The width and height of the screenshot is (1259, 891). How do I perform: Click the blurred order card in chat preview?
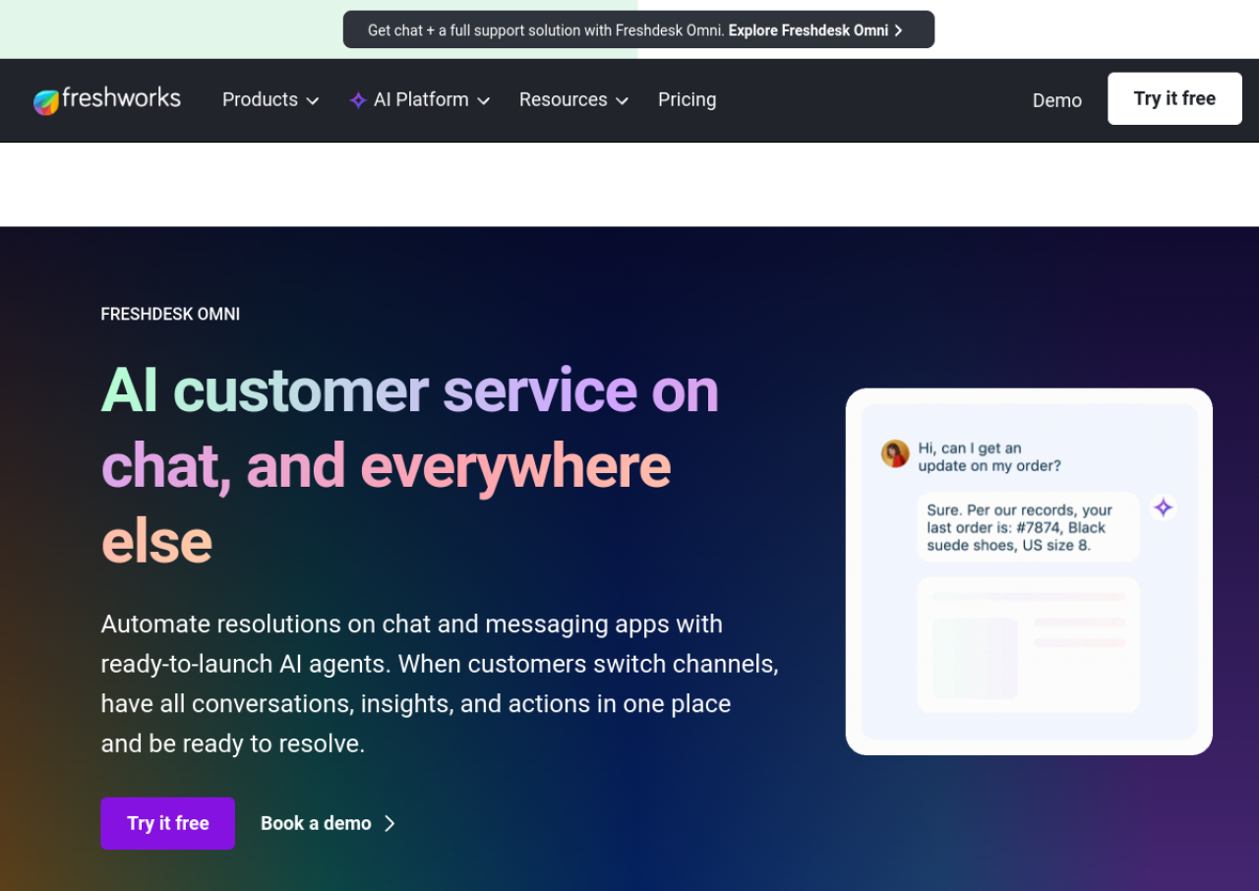coord(1028,645)
